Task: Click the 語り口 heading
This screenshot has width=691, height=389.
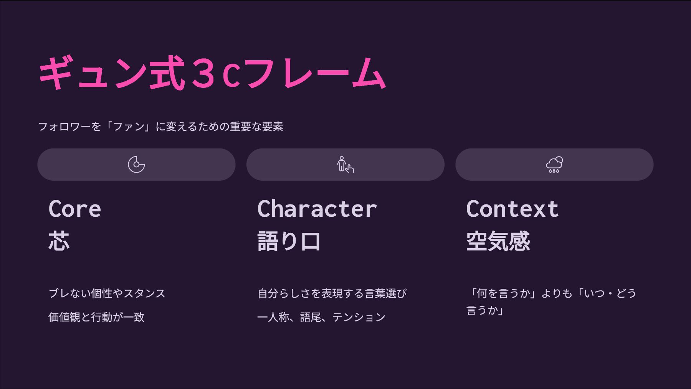Action: pos(289,241)
